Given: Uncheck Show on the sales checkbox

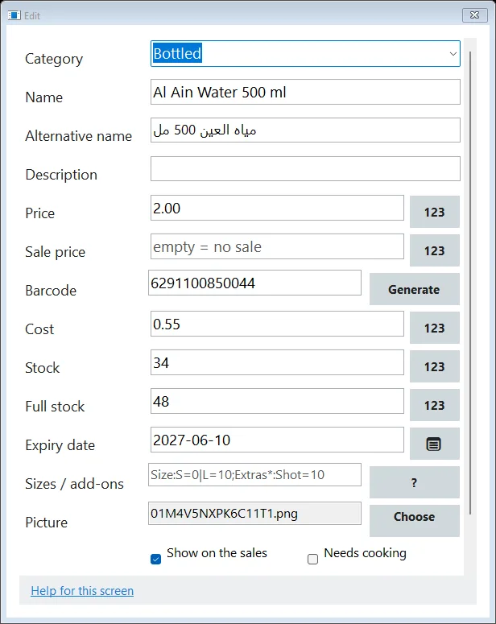Looking at the screenshot, I should point(156,559).
